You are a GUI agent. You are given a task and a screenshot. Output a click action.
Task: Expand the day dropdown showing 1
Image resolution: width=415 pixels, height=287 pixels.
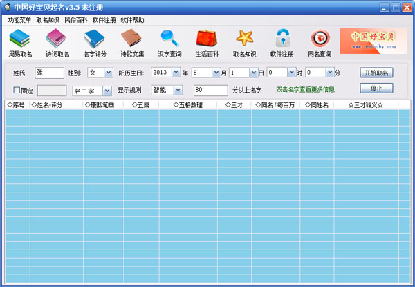[254, 72]
